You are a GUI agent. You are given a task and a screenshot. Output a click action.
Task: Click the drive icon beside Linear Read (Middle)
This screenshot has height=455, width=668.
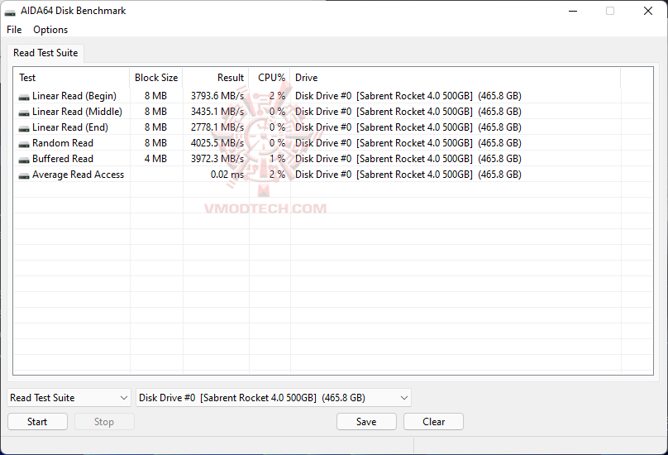[24, 113]
